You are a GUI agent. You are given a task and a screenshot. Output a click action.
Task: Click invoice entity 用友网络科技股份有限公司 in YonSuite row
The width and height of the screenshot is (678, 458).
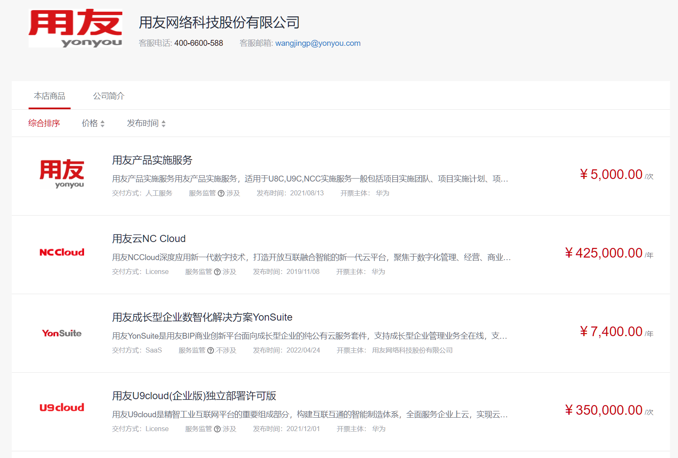pyautogui.click(x=412, y=350)
